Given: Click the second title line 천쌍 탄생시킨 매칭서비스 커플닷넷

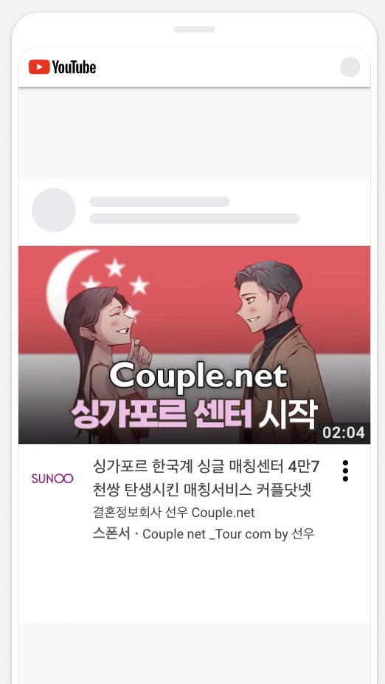Looking at the screenshot, I should click(x=201, y=490).
